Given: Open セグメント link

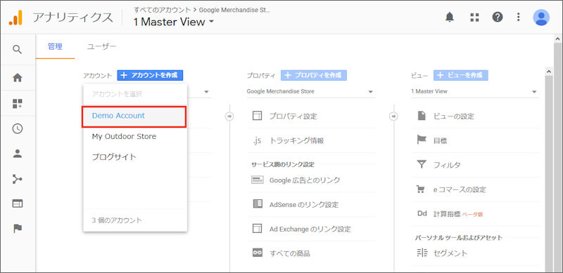Looking at the screenshot, I should [x=450, y=253].
